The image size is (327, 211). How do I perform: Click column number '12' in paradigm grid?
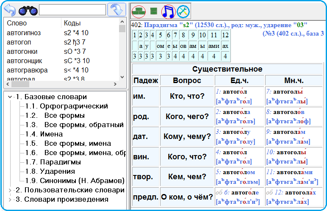225,35
